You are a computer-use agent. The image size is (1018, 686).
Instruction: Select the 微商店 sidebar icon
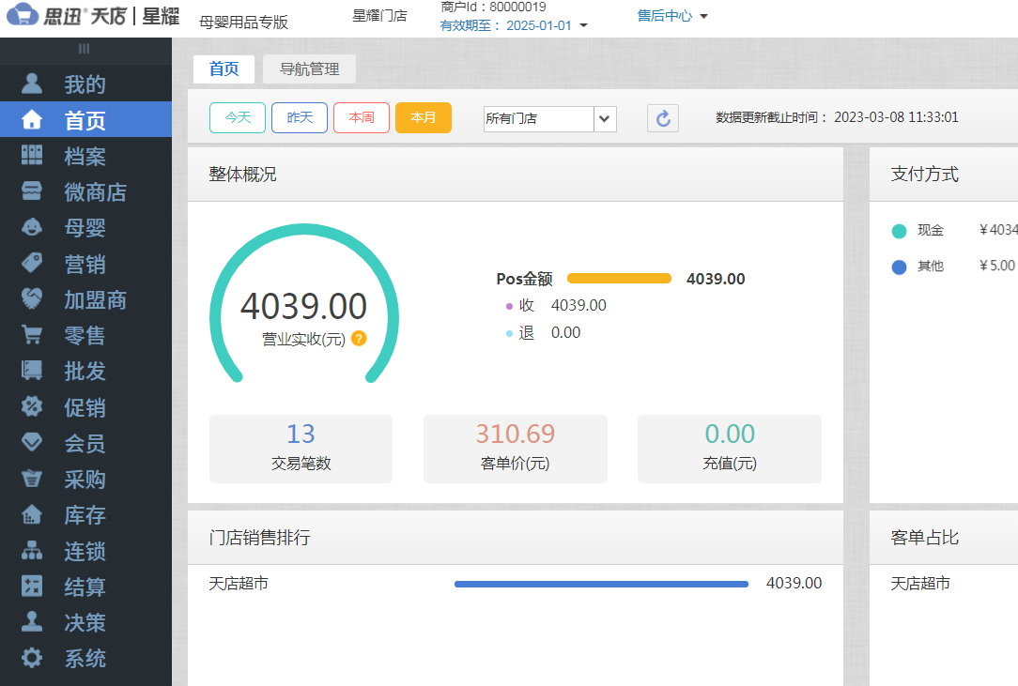click(x=85, y=191)
